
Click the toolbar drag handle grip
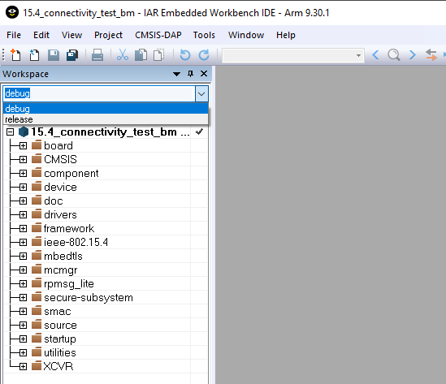point(3,55)
